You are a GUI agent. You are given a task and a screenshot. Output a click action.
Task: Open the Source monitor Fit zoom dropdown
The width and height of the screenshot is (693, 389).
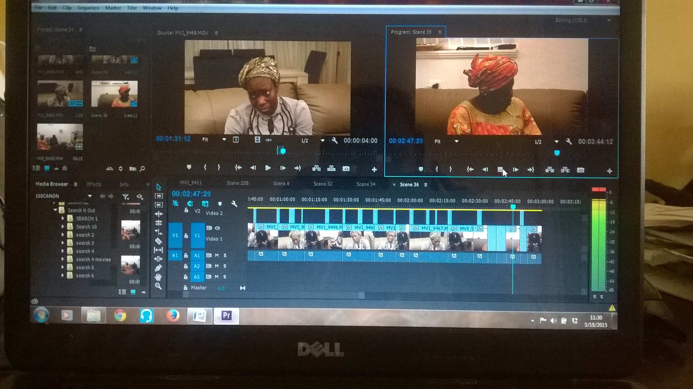point(224,139)
